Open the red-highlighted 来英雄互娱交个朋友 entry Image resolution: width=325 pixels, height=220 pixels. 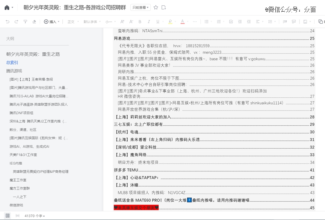[x=214, y=208]
